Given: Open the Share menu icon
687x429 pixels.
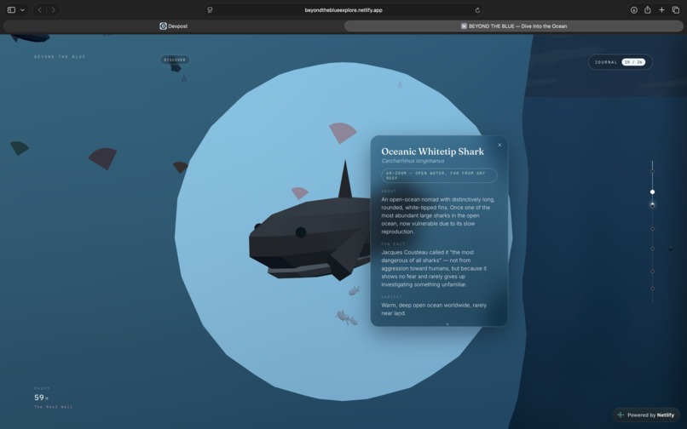Looking at the screenshot, I should (647, 9).
